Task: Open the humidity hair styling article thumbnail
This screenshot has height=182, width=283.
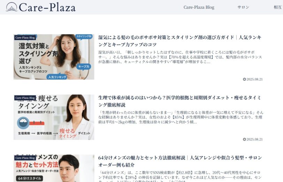Action: pos(54,57)
